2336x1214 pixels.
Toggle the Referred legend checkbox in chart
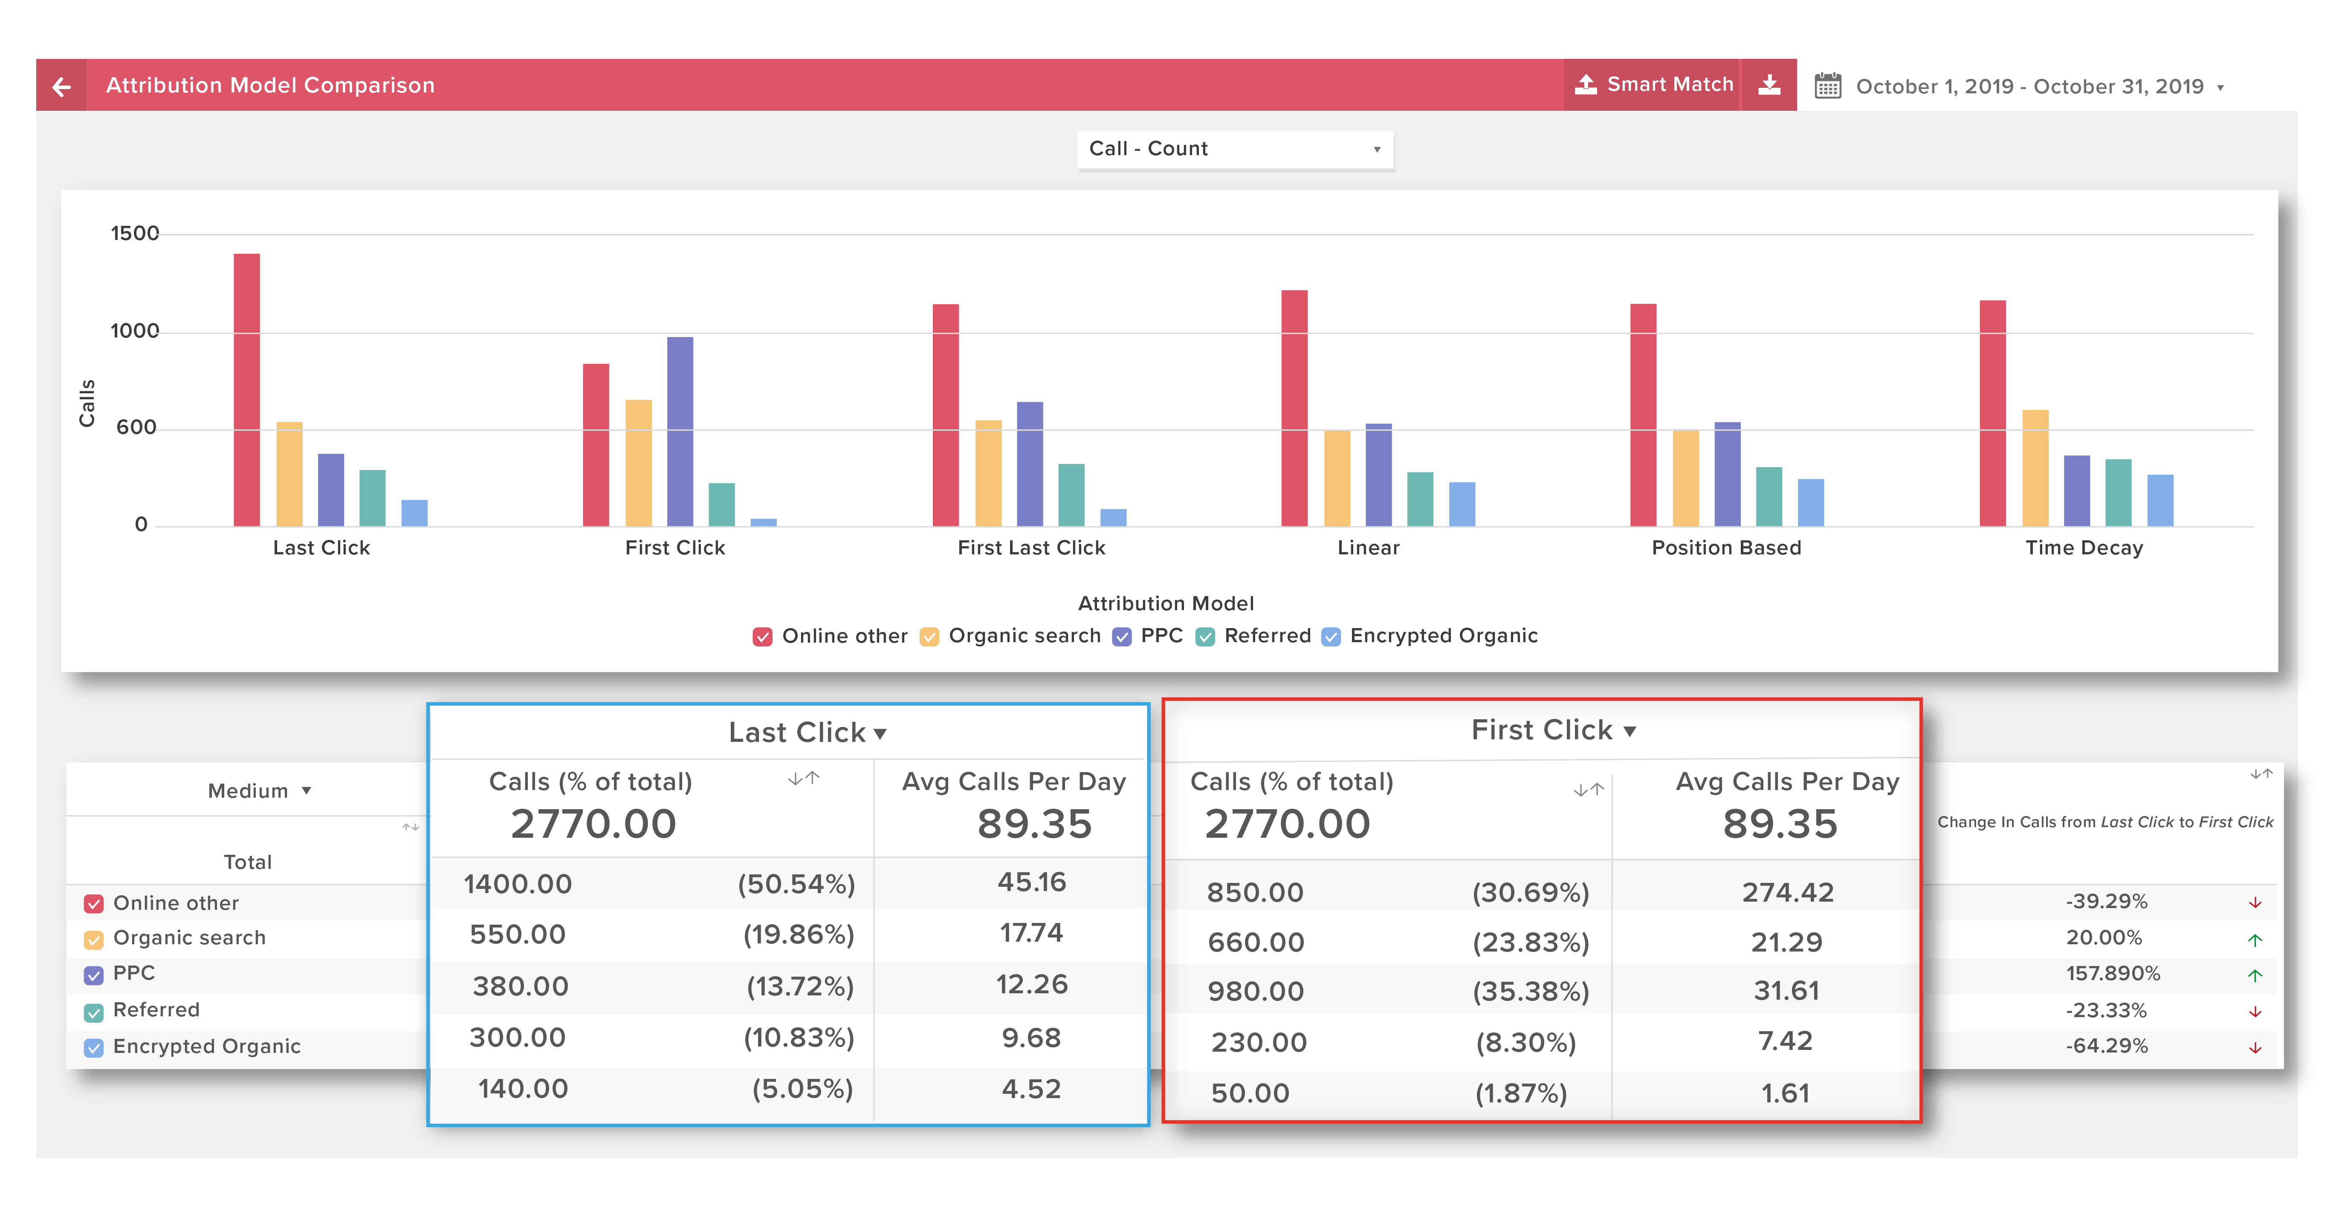(x=1205, y=637)
